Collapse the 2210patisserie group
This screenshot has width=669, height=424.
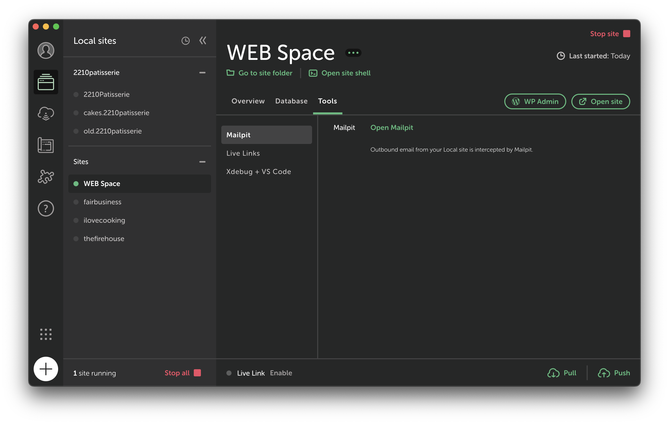[x=202, y=72]
